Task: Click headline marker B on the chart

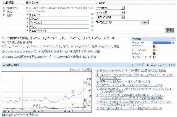Action: [85, 100]
